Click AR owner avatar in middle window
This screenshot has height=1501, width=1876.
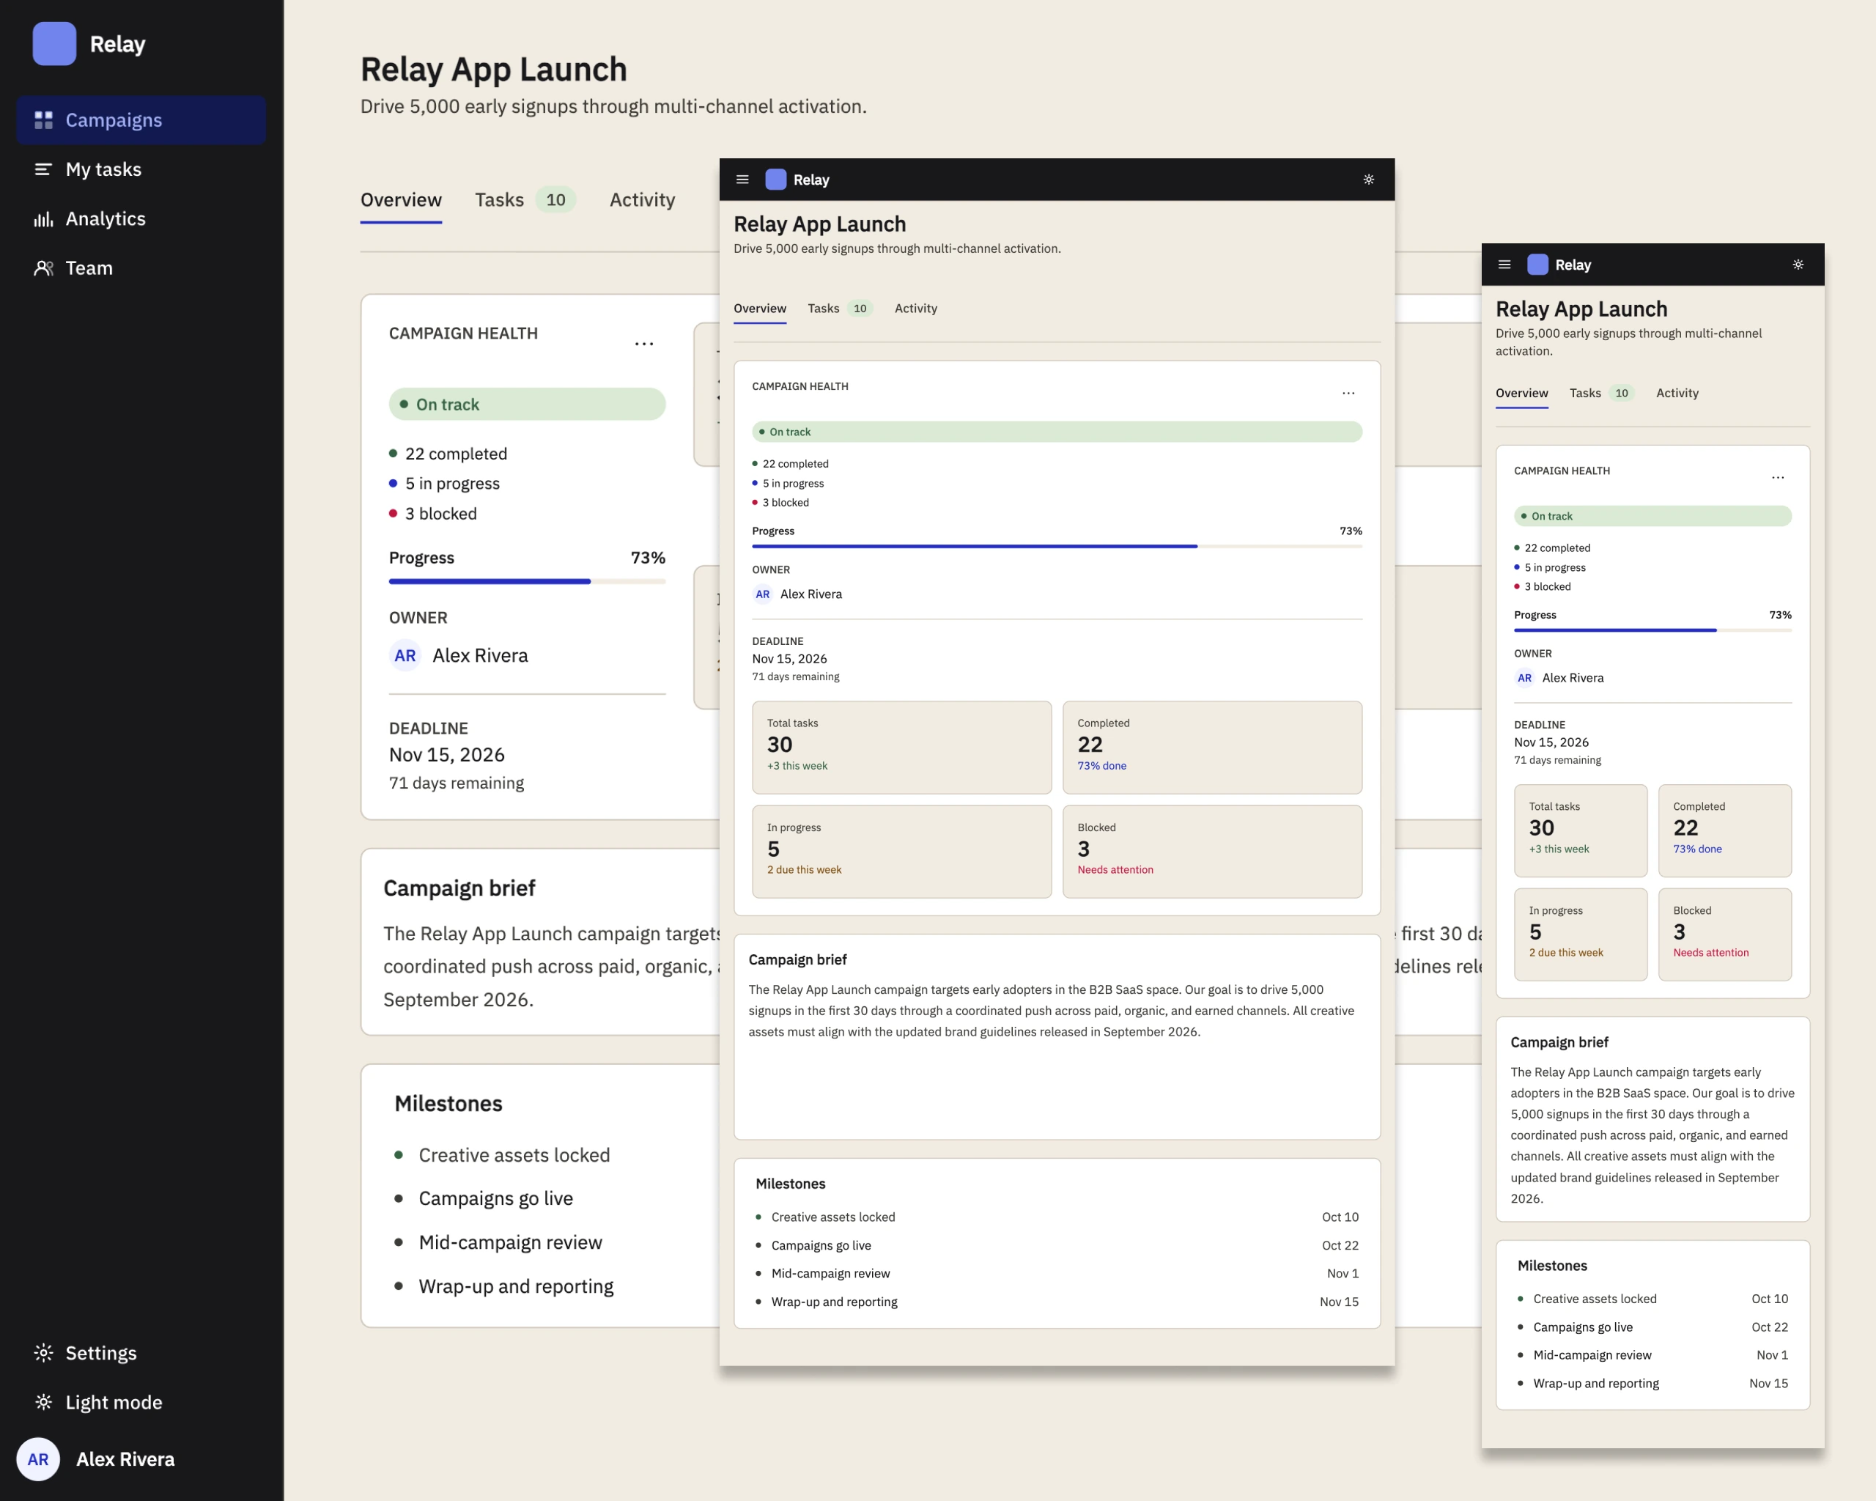coord(762,594)
